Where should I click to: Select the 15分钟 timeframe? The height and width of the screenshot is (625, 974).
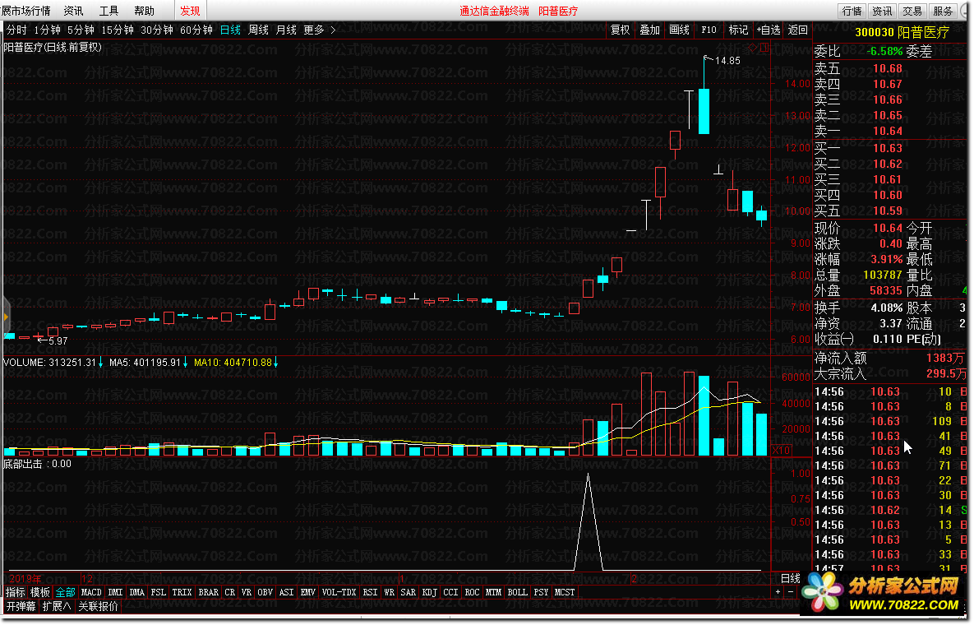(x=118, y=30)
